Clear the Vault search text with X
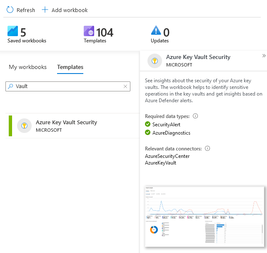The width and height of the screenshot is (267, 253). (125, 86)
